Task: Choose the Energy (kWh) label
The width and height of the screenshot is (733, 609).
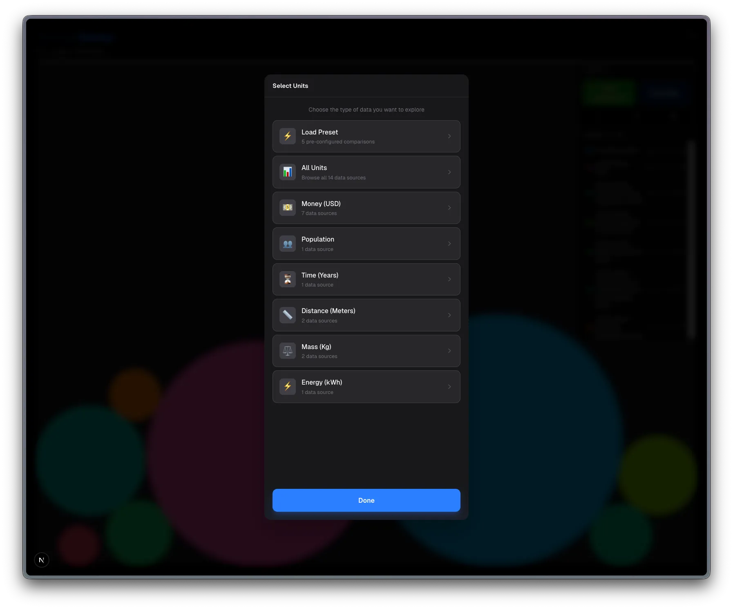Action: click(322, 382)
